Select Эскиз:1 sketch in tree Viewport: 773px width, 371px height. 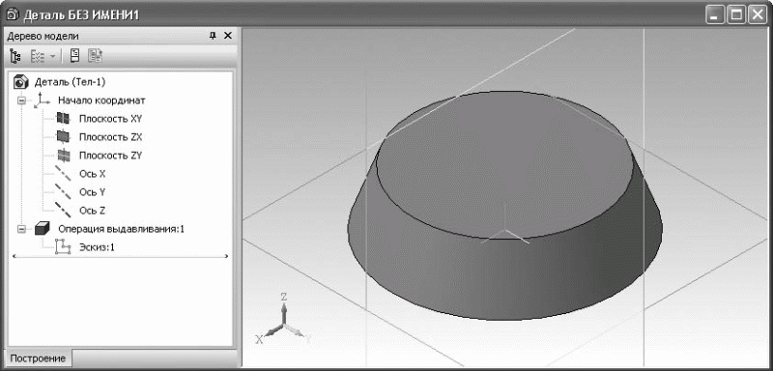point(97,248)
